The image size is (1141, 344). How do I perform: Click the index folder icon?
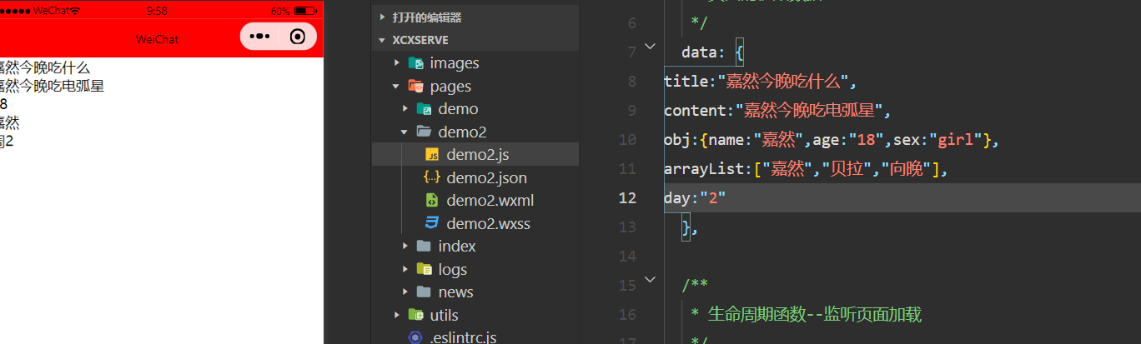tap(424, 247)
